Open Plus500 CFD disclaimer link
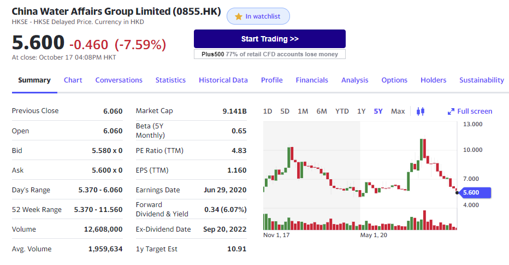This screenshot has height=265, width=509. [x=270, y=54]
